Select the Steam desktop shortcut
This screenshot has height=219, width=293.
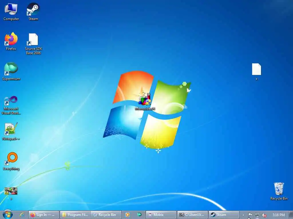33,11
